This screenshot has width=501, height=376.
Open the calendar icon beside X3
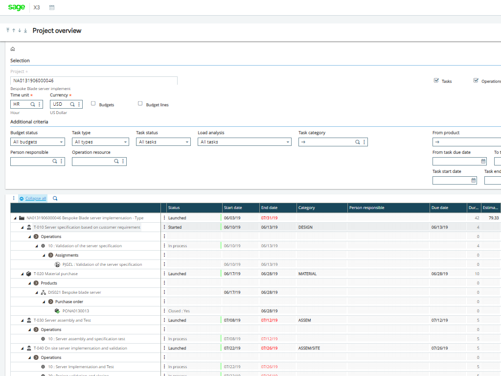pyautogui.click(x=52, y=8)
